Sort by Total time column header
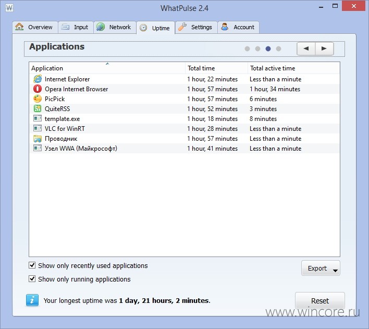Viewport: 369px width, 329px height. pos(216,68)
